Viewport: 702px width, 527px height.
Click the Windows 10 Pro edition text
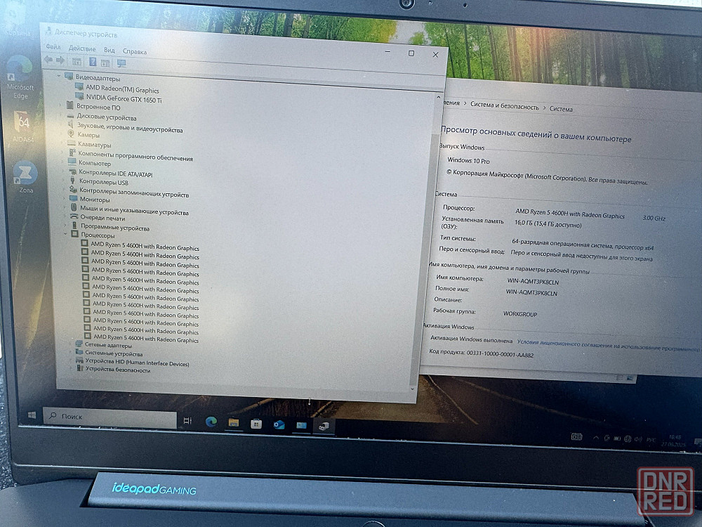[469, 160]
